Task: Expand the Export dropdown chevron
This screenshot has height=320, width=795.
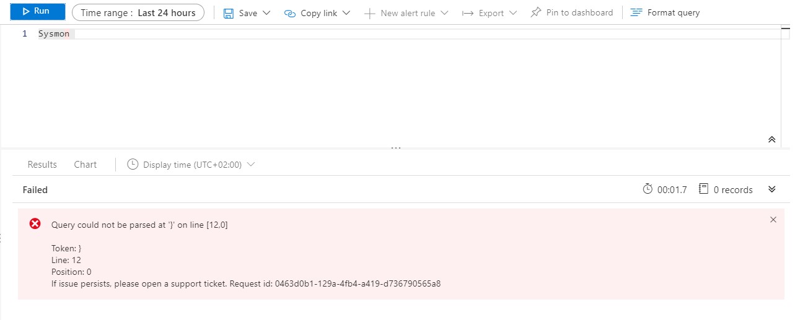Action: pyautogui.click(x=512, y=13)
